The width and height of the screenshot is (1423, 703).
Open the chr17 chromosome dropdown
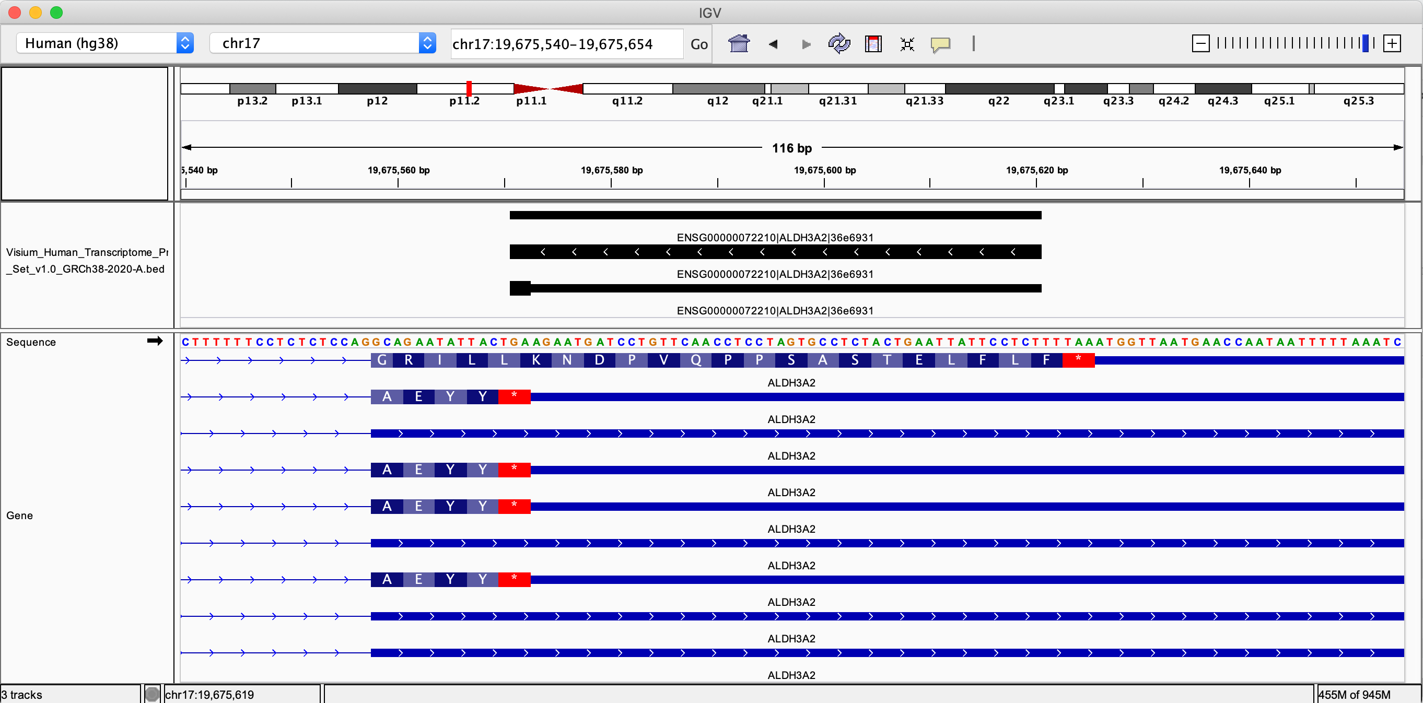pyautogui.click(x=323, y=43)
